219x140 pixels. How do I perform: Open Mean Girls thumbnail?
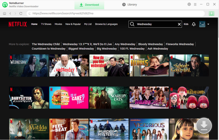click(x=149, y=98)
